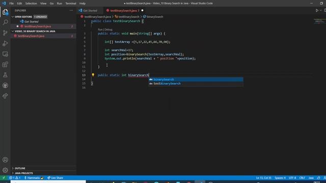The width and height of the screenshot is (326, 183).
Task: Click the Run Java play icon
Action: coord(317,10)
